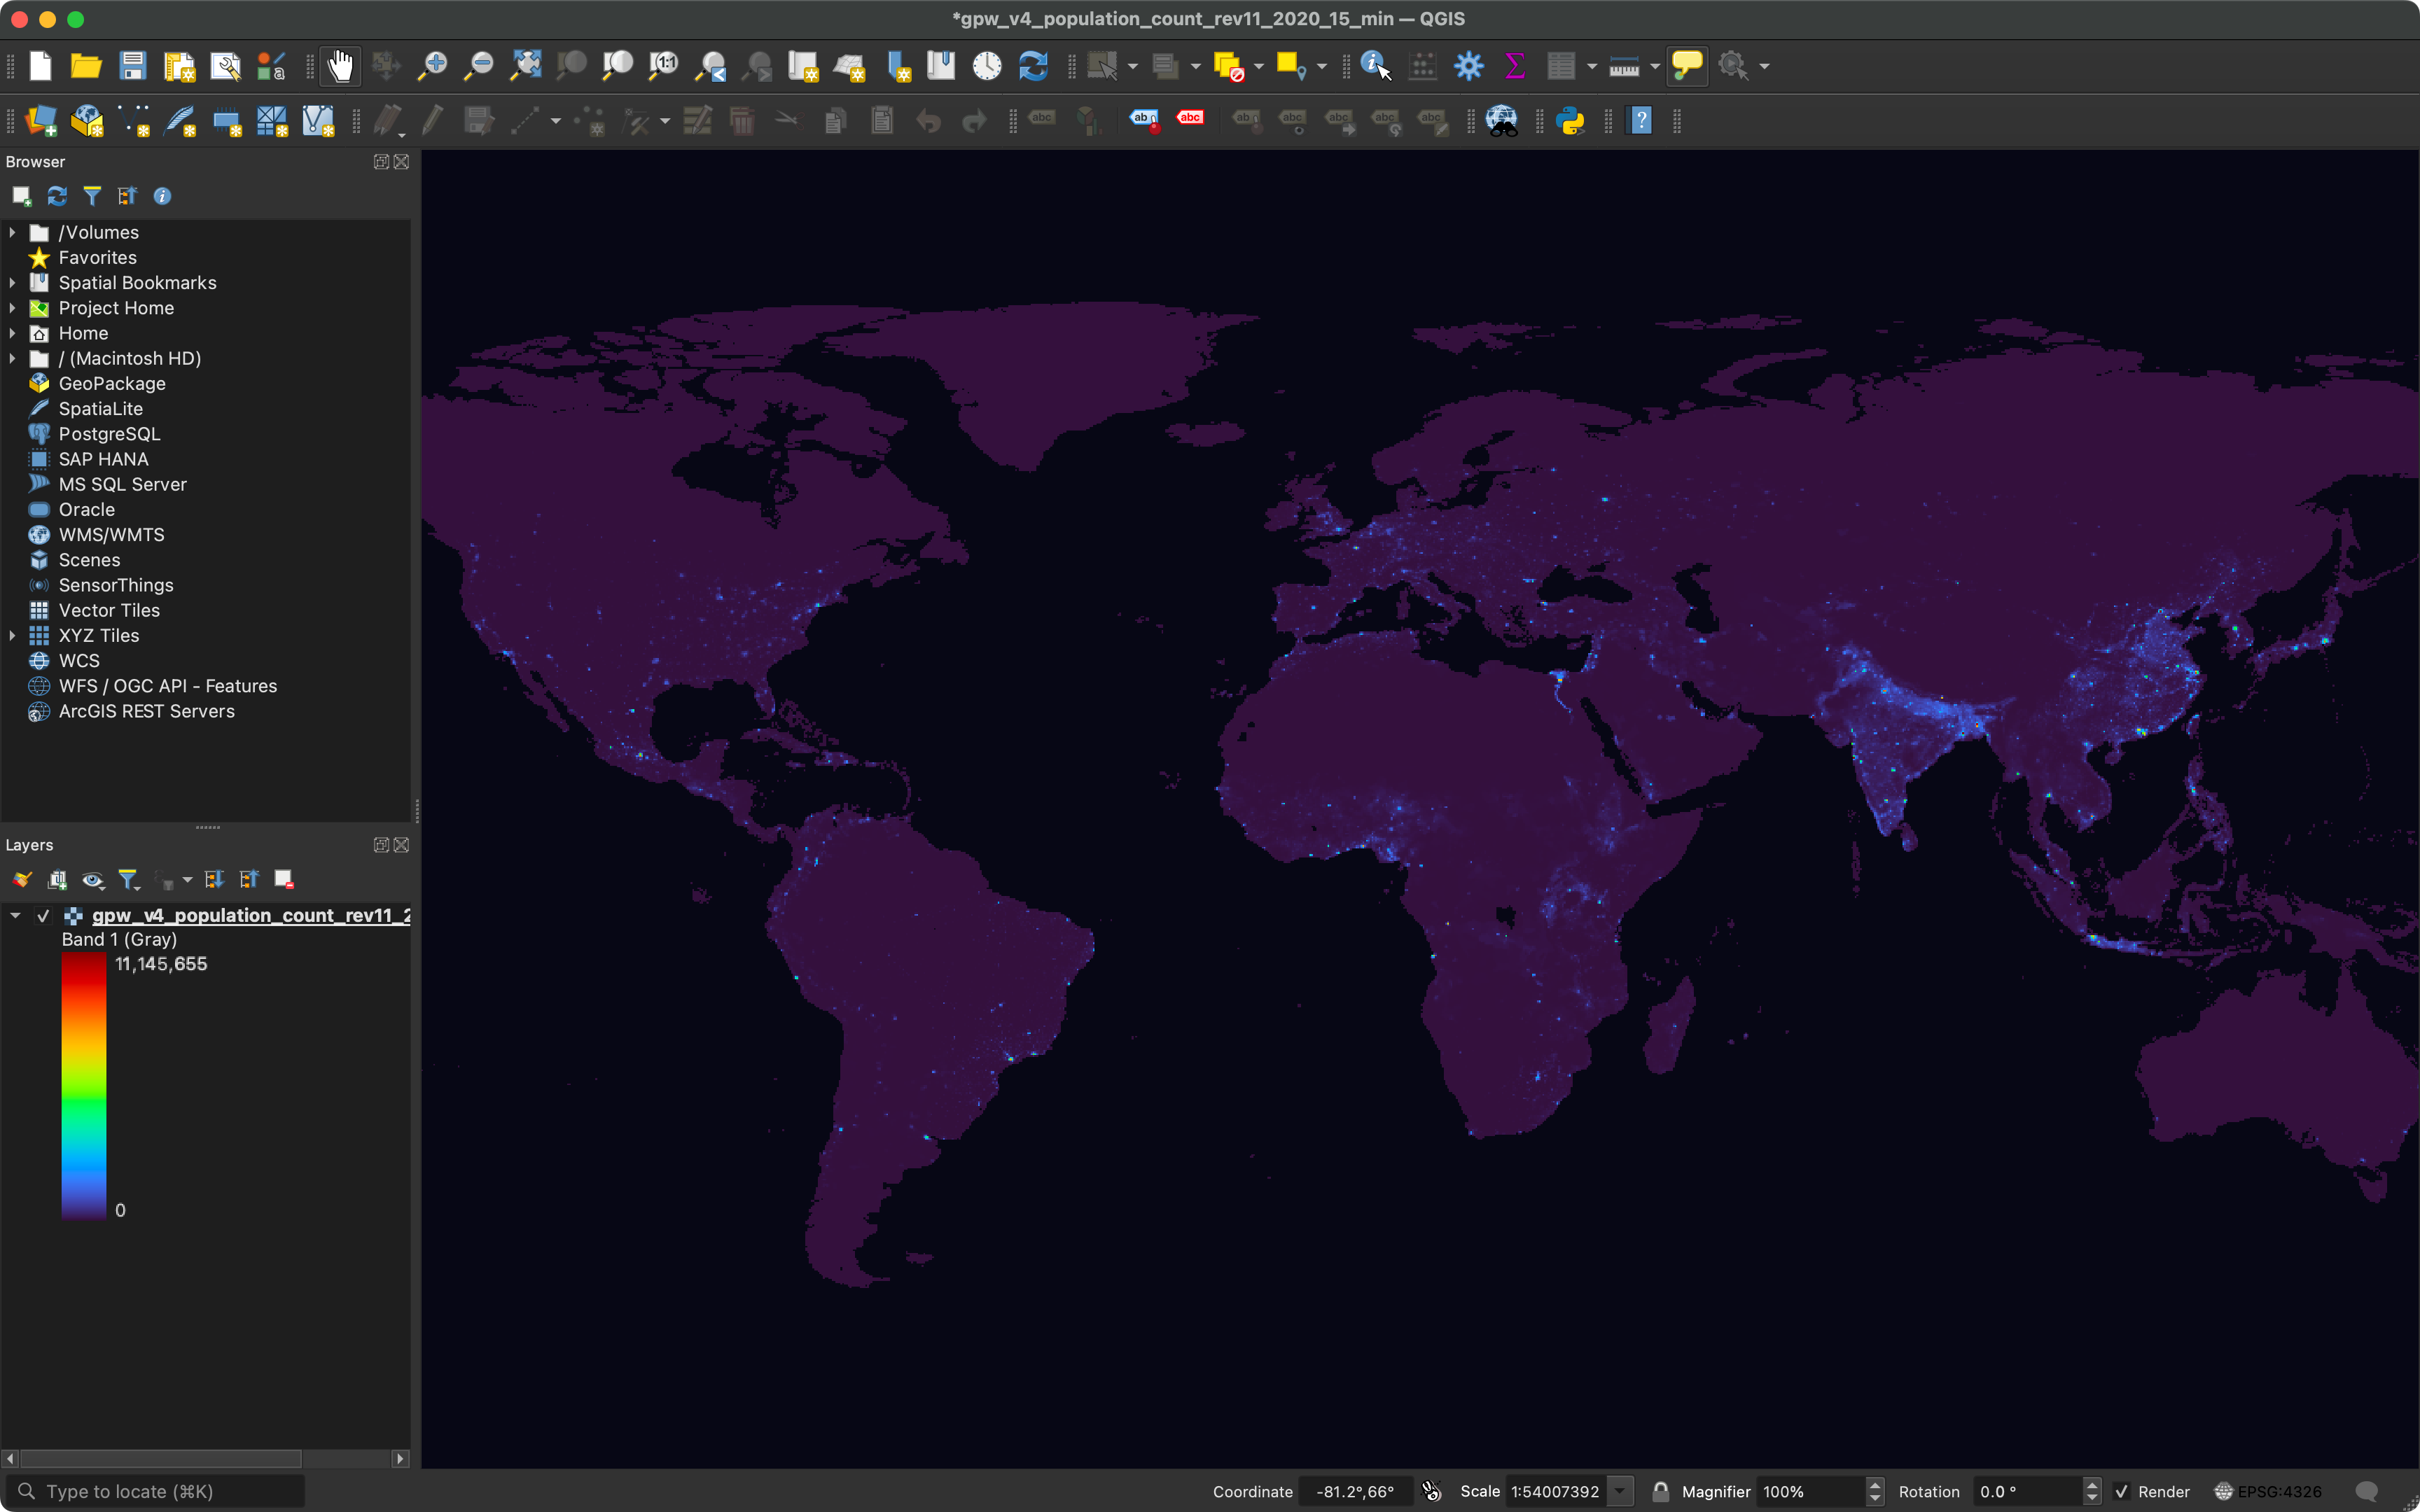
Task: Activate the Zoom In tool
Action: [432, 65]
